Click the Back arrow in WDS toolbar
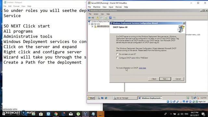The image size is (208, 117). pyautogui.click(x=90, y=18)
